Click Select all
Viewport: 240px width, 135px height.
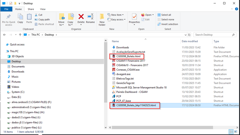tap(164, 15)
